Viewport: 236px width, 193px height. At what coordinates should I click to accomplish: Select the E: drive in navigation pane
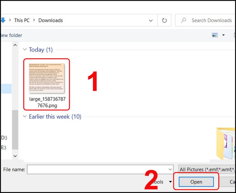[4, 148]
